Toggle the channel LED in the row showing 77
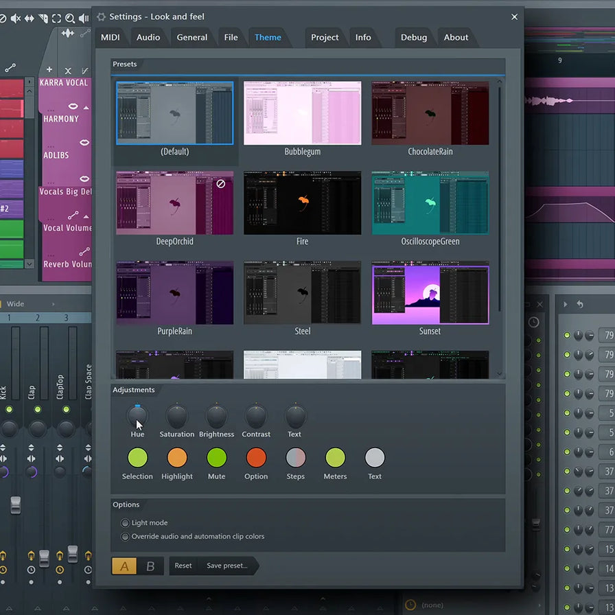This screenshot has width=615, height=615. (x=567, y=529)
